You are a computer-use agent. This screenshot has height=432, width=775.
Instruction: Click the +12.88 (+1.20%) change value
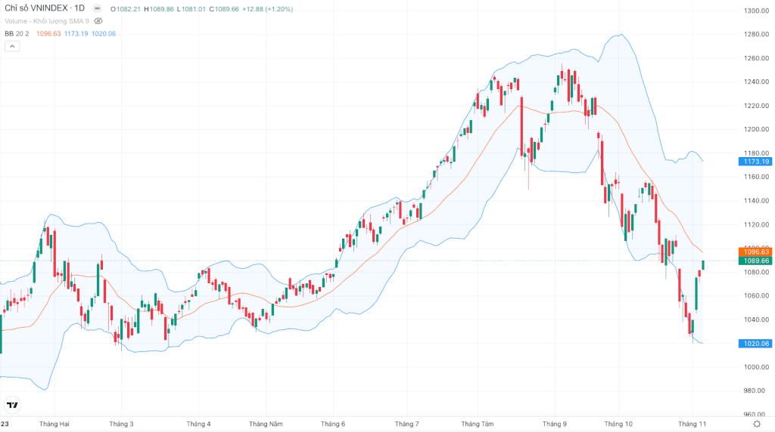click(267, 9)
